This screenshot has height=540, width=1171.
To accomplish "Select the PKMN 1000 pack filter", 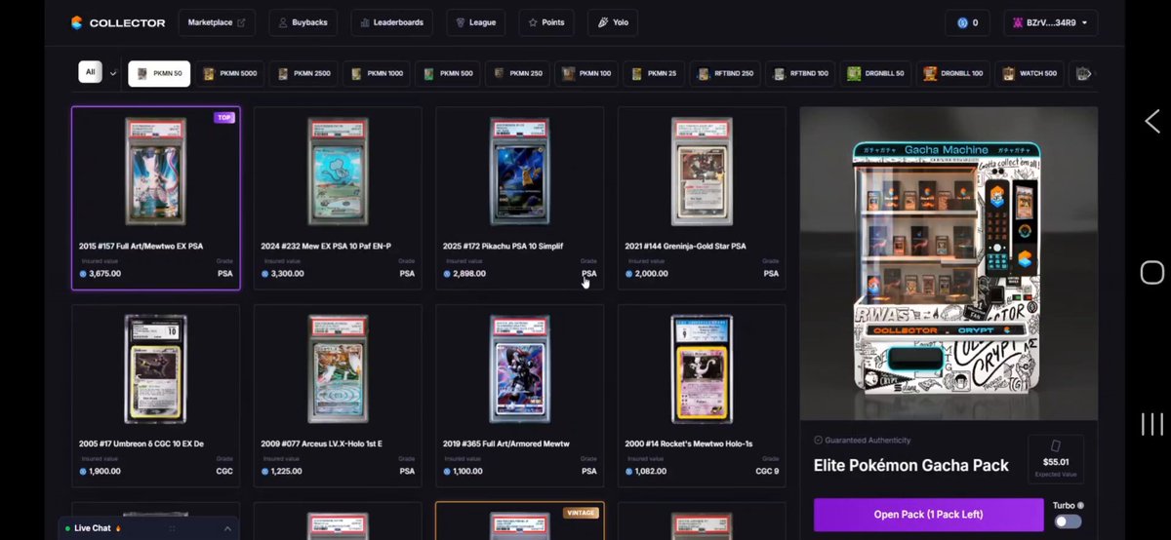I will point(376,73).
